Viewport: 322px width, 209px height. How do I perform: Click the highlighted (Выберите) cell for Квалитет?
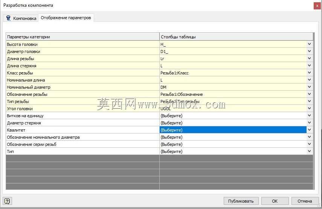point(233,130)
